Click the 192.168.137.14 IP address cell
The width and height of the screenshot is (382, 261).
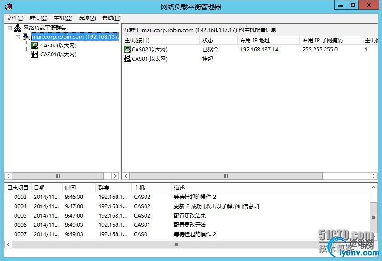(259, 49)
